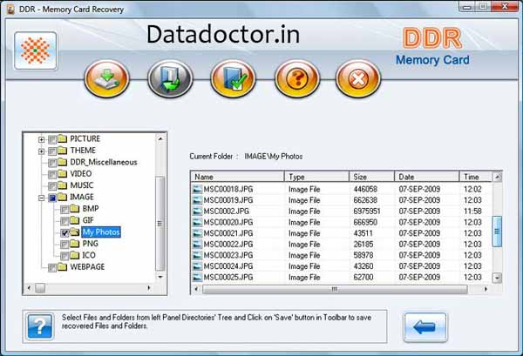
Task: Click image file icon beside MSC00020.JPG
Action: coord(197,222)
